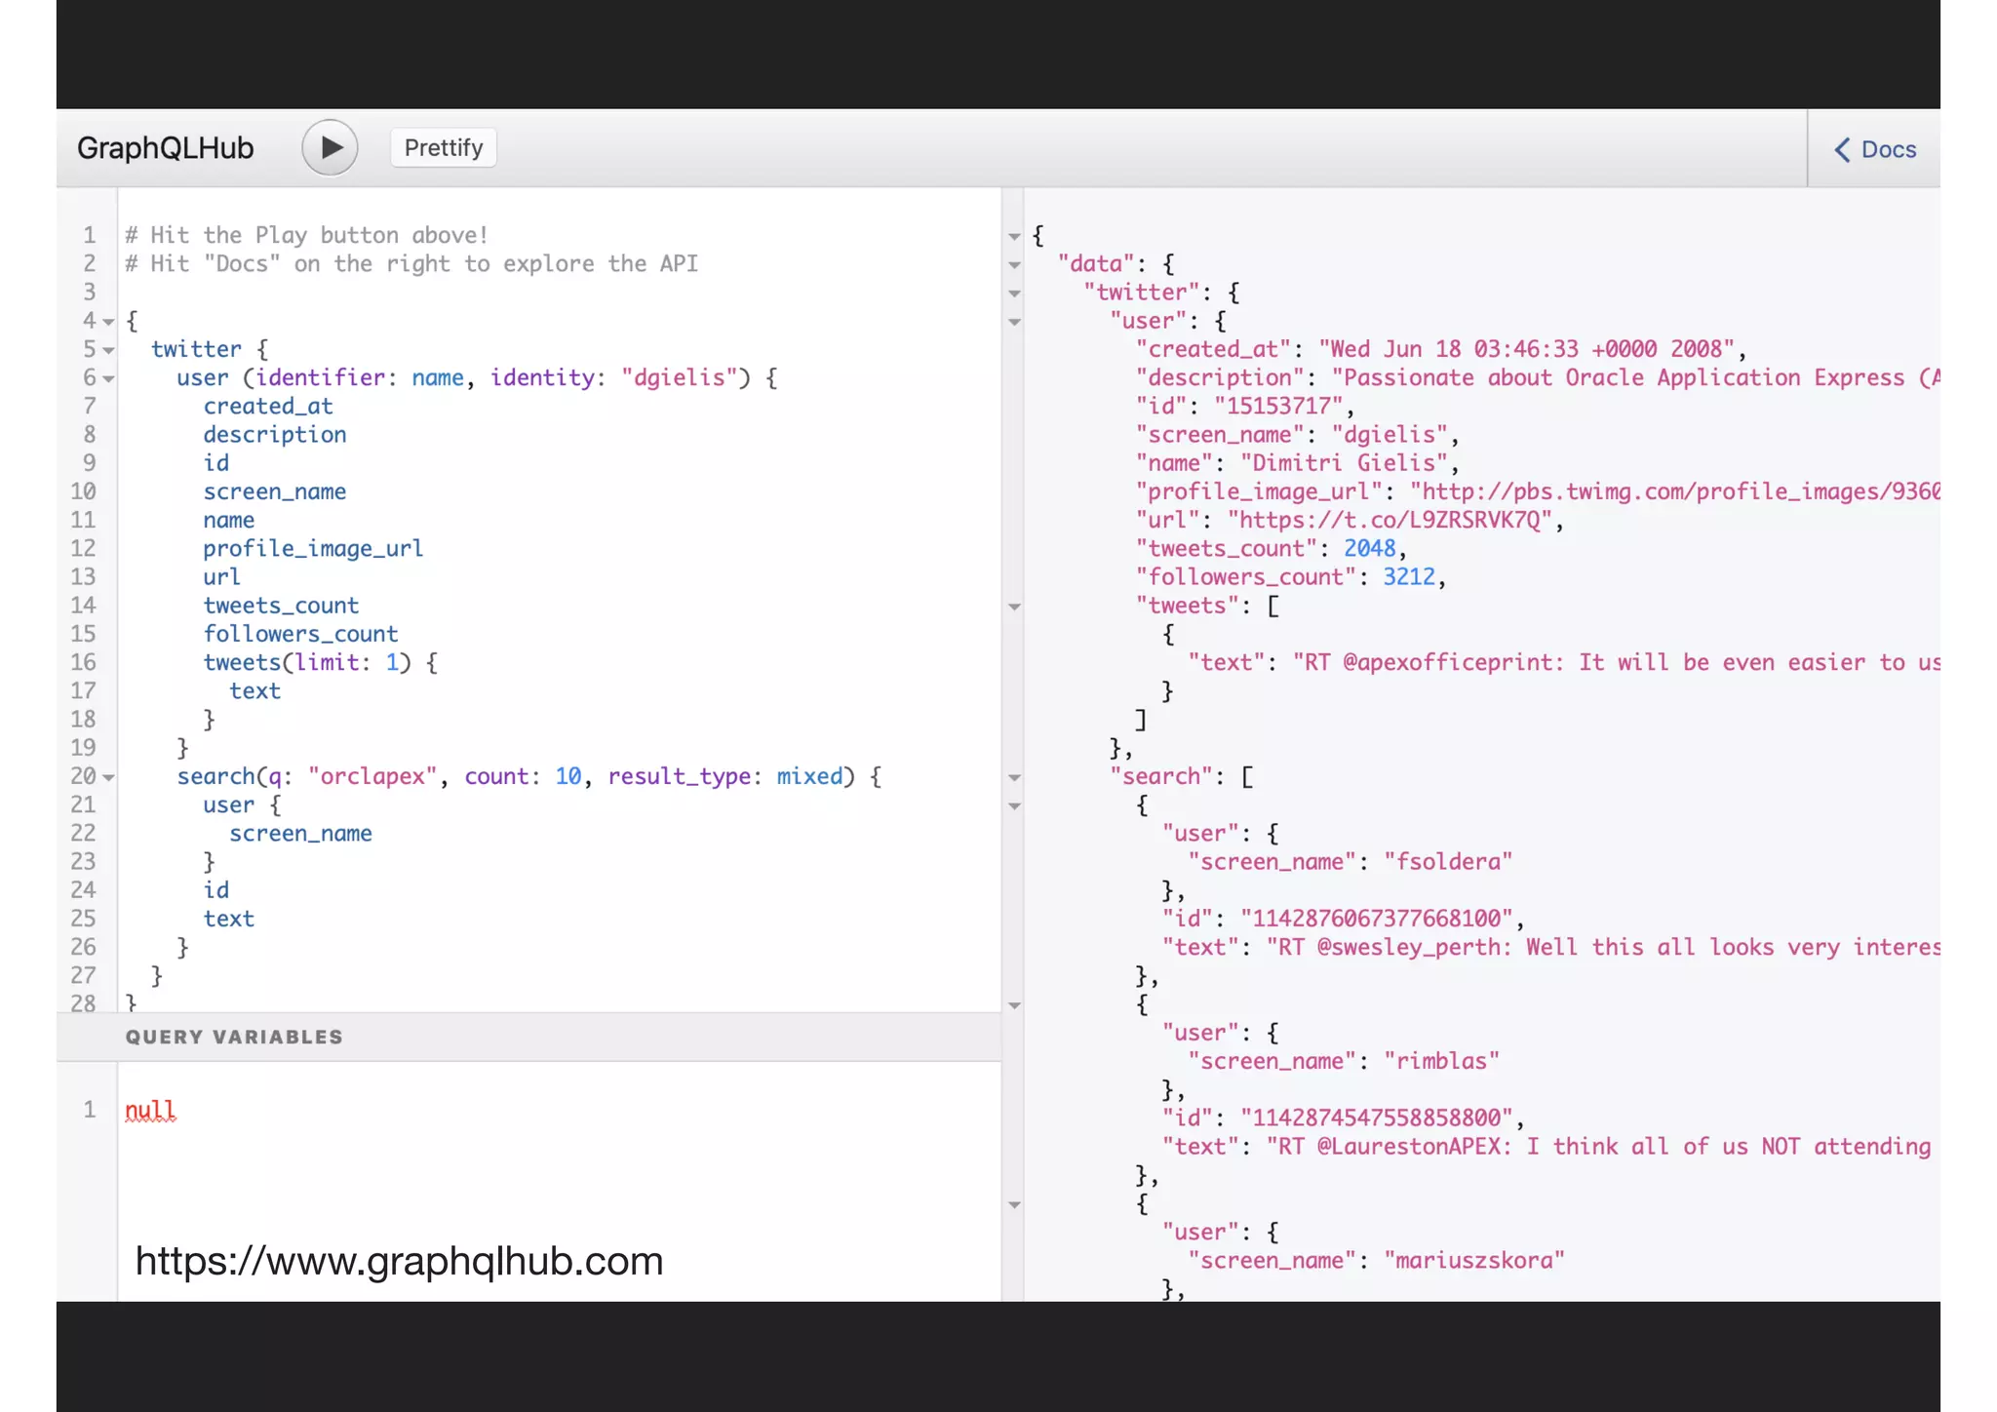
Task: Click the "Dimitri Gielis" name value
Action: click(1345, 462)
